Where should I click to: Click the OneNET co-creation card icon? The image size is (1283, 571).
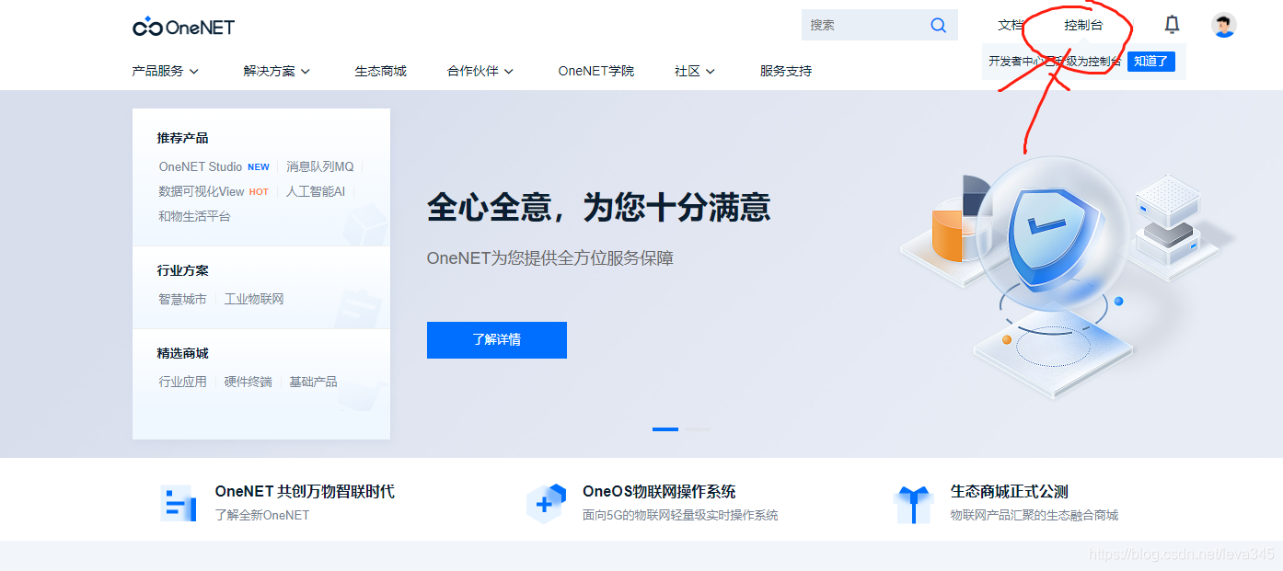[179, 503]
